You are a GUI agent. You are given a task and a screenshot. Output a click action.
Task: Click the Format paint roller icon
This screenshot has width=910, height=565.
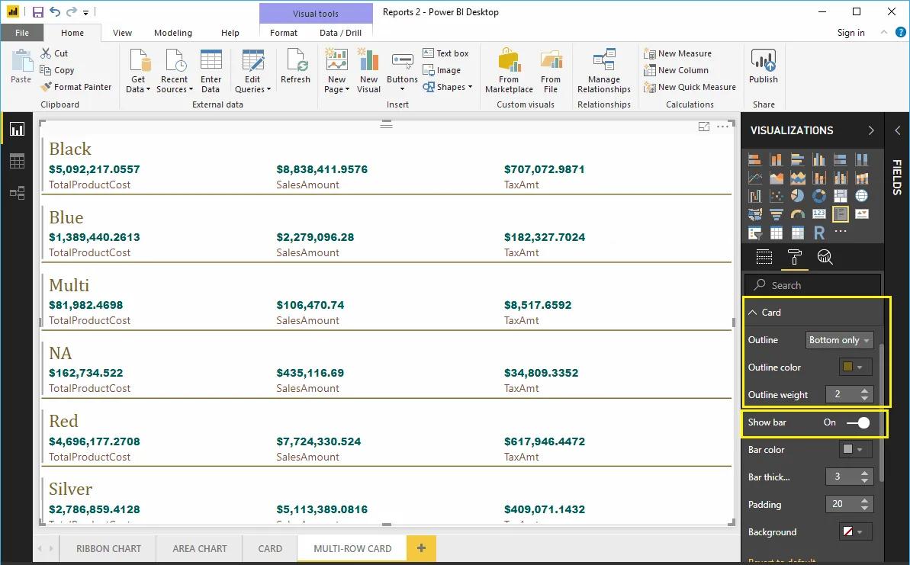pyautogui.click(x=795, y=257)
